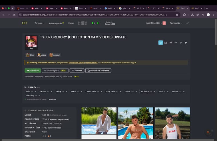This screenshot has height=141, width=217.
Task: Click the plus next to body hair tag
Action: pos(120,91)
